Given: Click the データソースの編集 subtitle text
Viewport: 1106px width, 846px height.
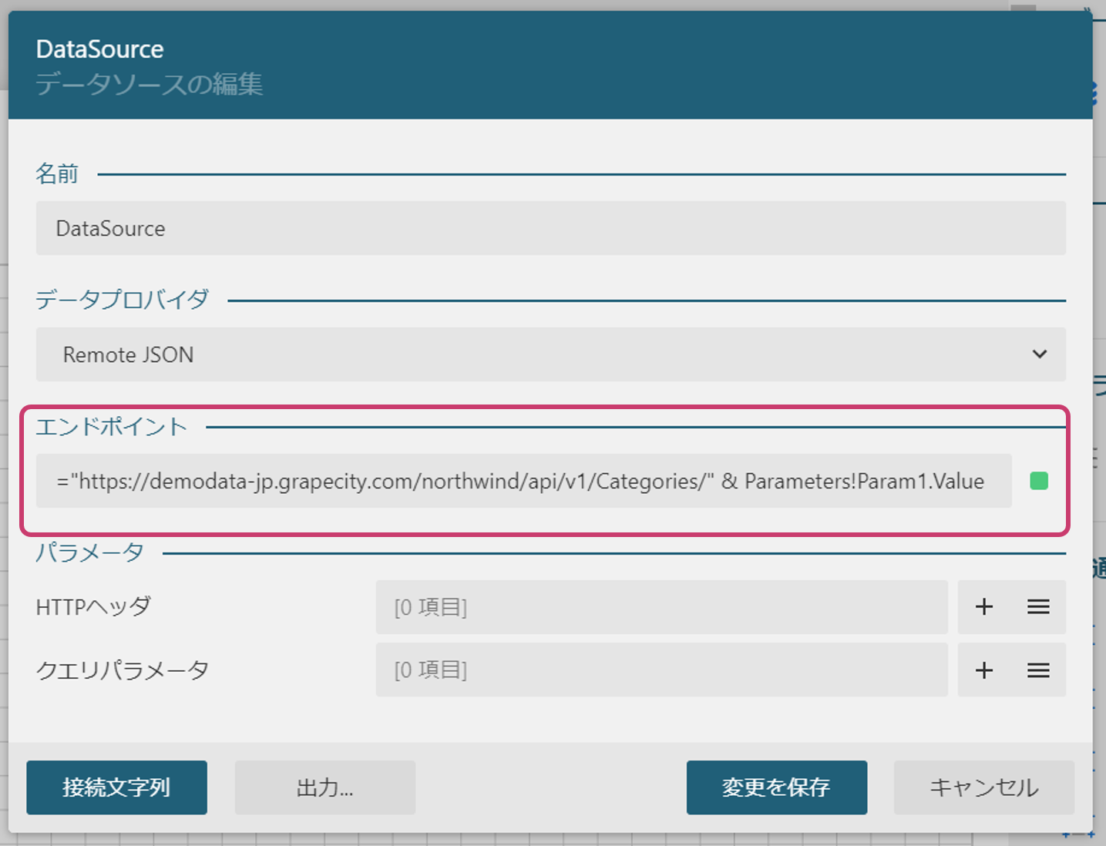Looking at the screenshot, I should point(150,84).
